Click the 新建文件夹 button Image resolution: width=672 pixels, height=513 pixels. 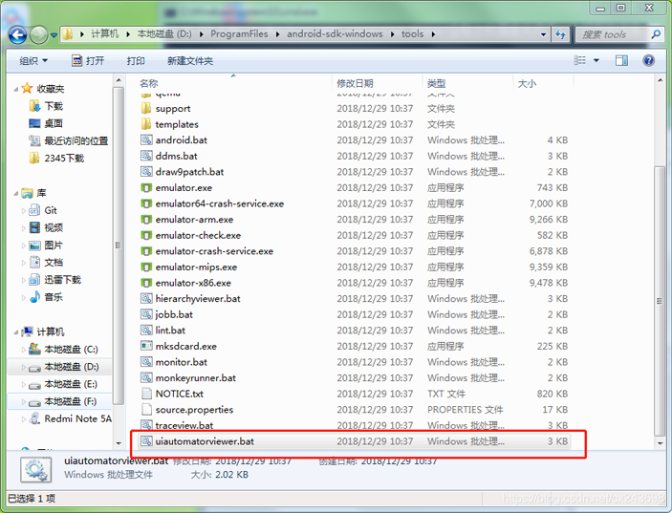[189, 60]
